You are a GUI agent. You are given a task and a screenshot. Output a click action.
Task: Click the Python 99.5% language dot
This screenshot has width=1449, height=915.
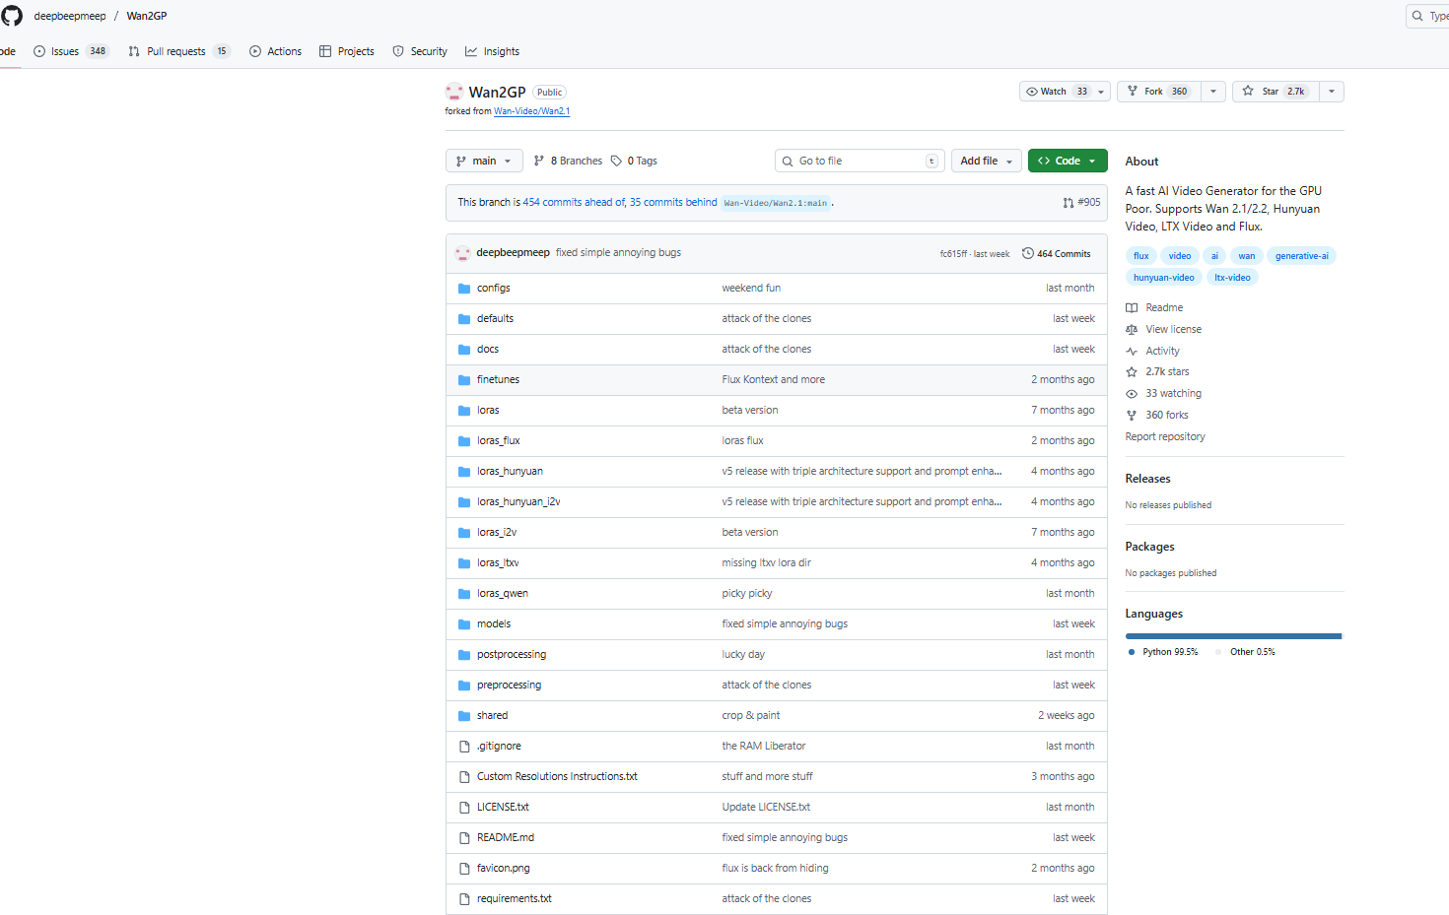(1132, 652)
